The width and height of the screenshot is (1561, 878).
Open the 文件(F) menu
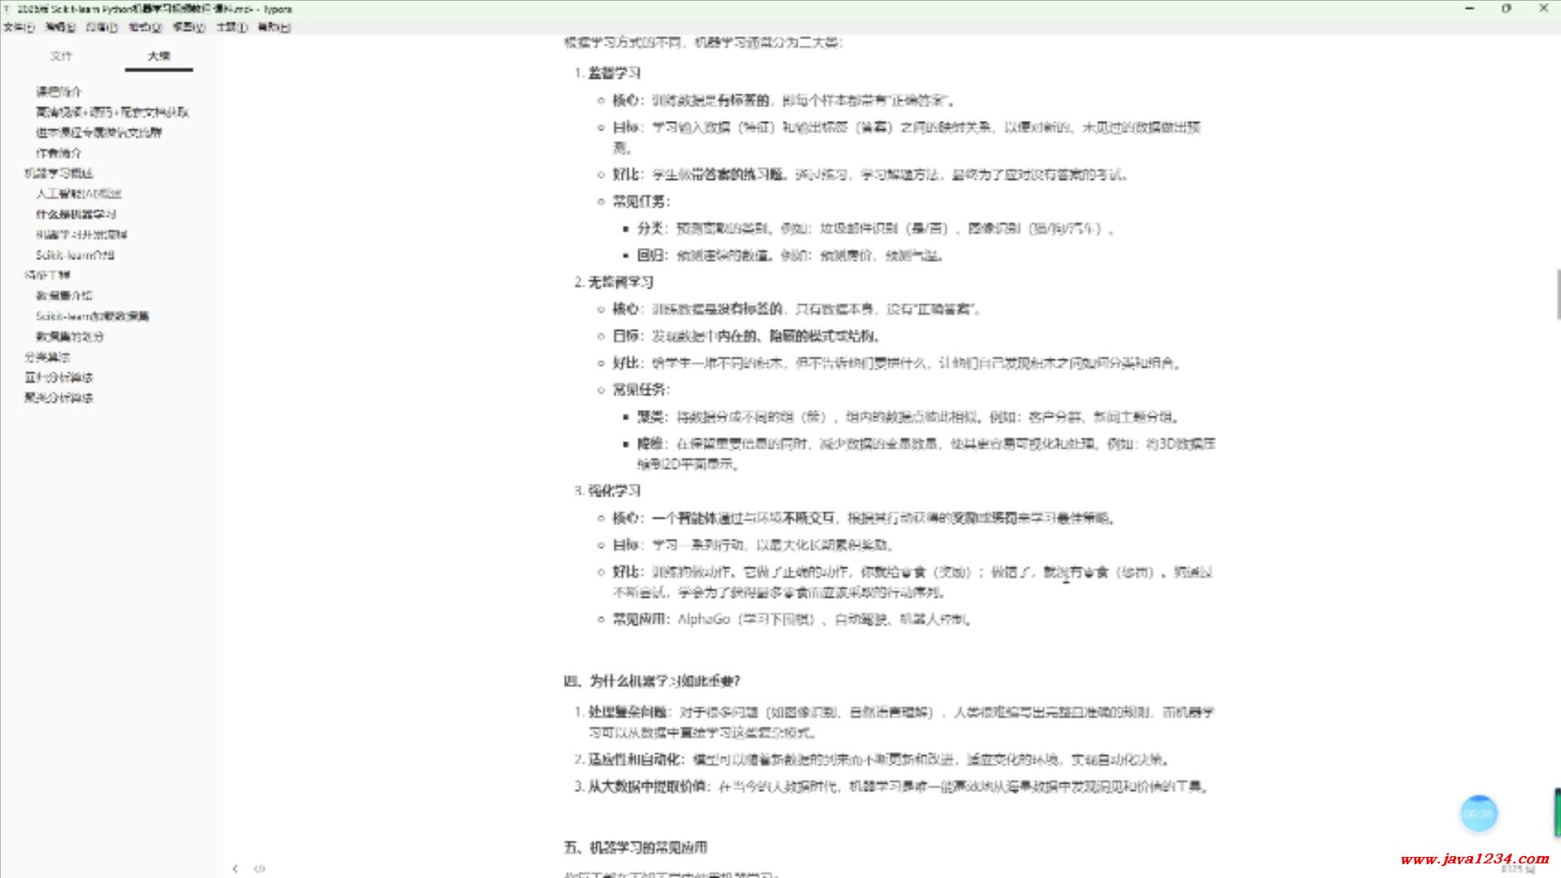[x=19, y=27]
